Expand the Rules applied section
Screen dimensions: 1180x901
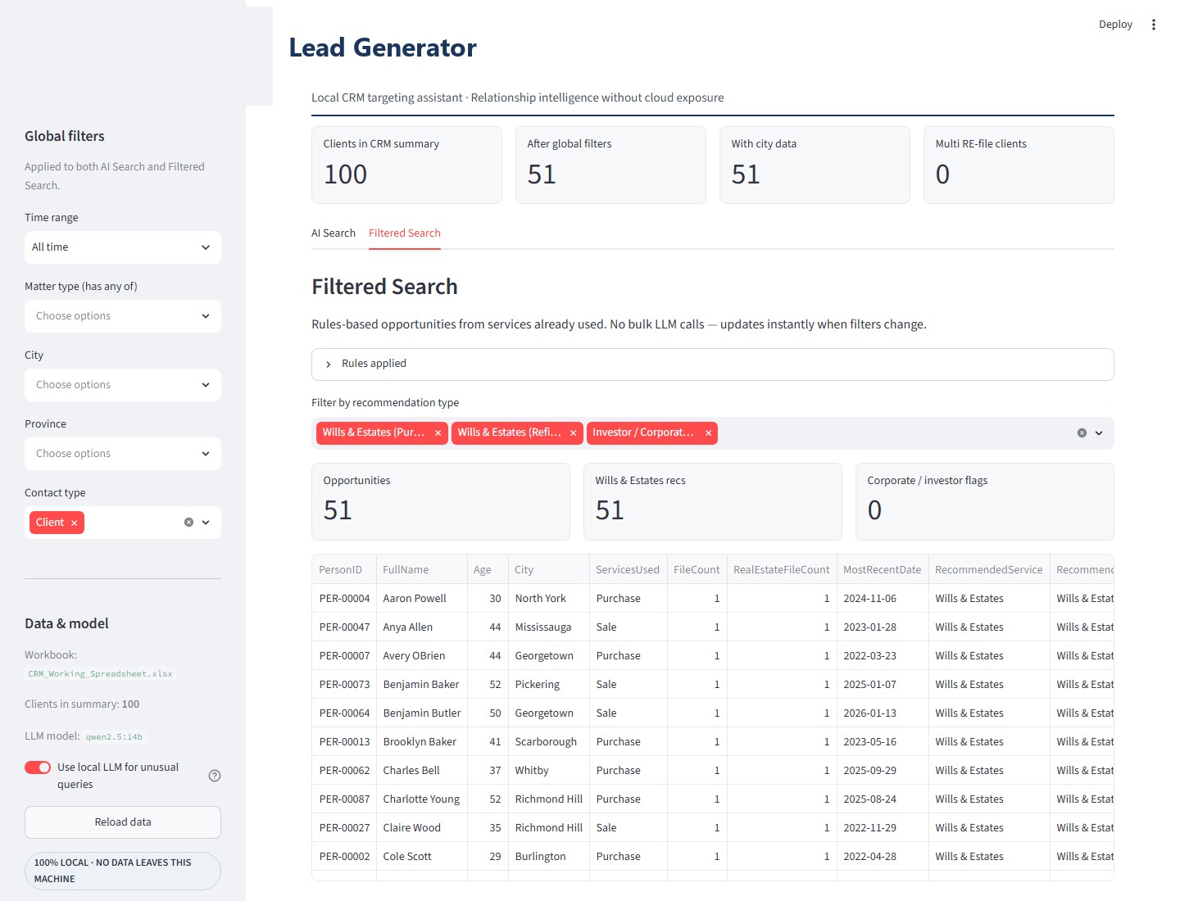click(x=712, y=364)
